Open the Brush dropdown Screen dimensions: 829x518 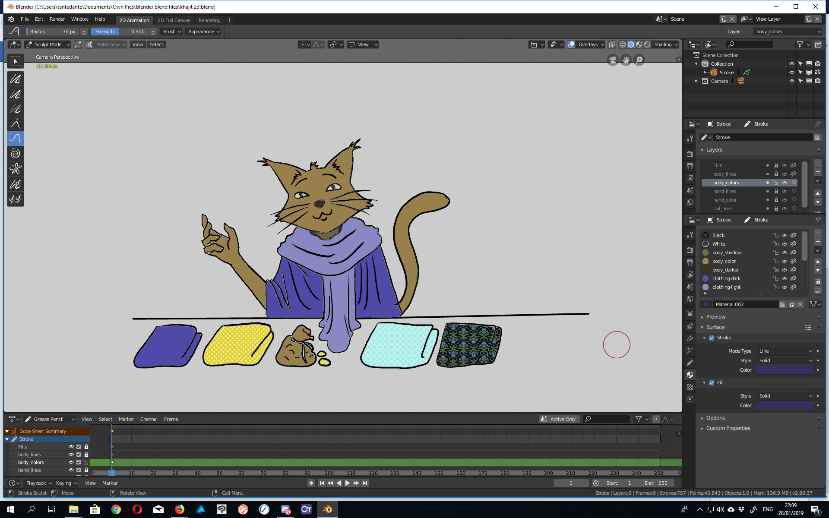tap(172, 32)
